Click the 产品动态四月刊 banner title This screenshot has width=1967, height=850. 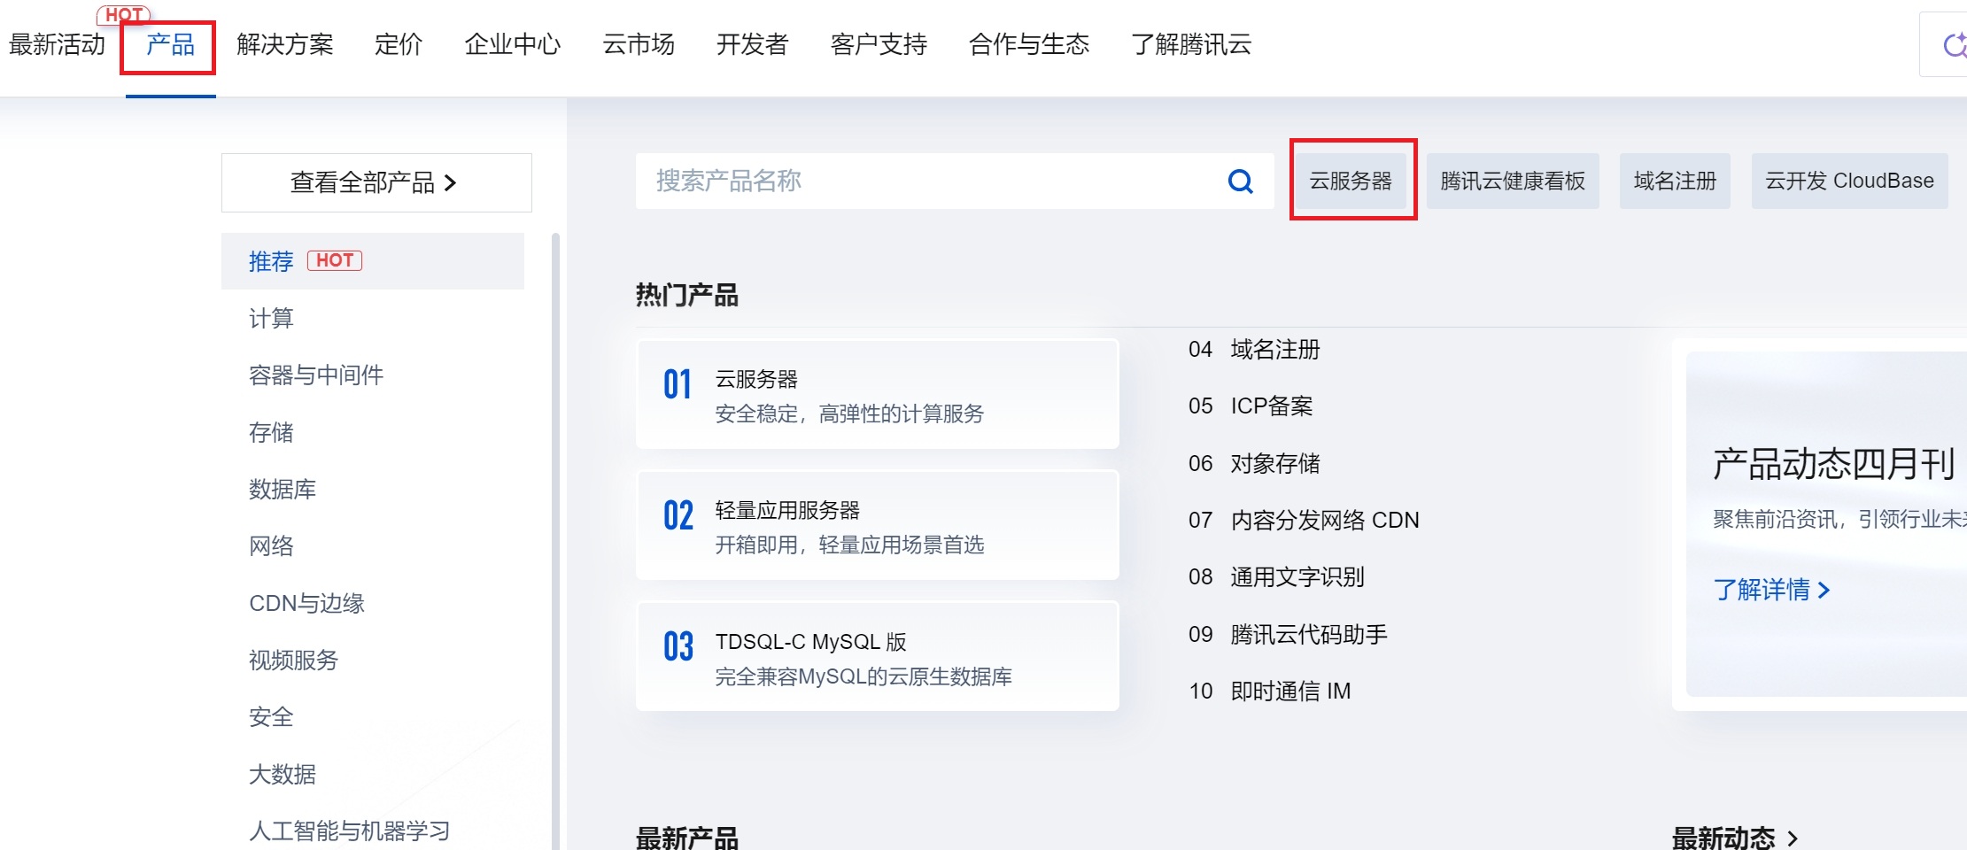(x=1833, y=464)
